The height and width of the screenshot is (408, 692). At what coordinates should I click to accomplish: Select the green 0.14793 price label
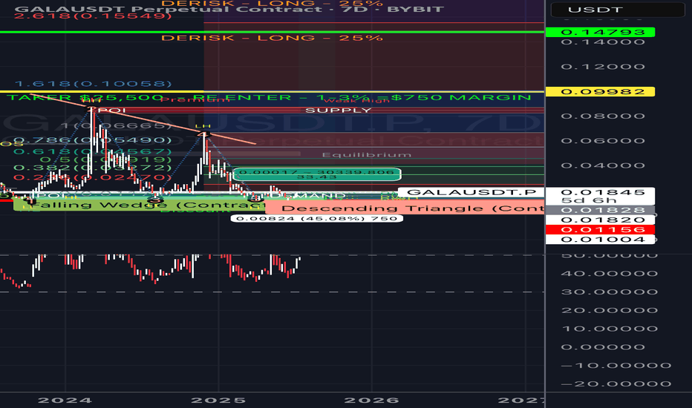(x=600, y=32)
